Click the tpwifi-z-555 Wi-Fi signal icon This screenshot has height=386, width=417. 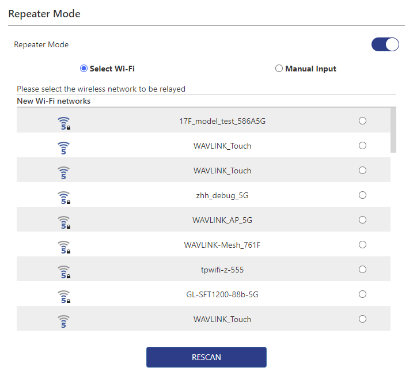click(x=64, y=271)
